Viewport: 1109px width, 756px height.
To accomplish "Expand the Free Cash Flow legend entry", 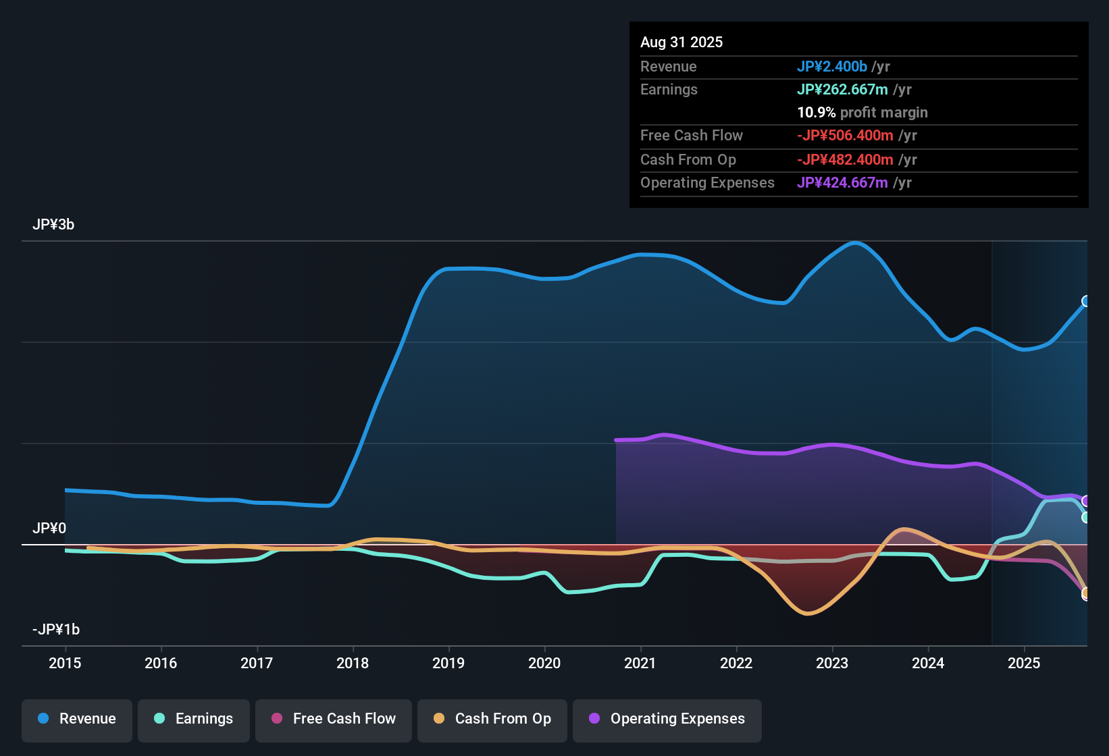I will (333, 720).
